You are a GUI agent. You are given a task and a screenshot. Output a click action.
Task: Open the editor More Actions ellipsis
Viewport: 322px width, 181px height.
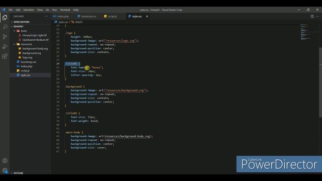pos(317,16)
